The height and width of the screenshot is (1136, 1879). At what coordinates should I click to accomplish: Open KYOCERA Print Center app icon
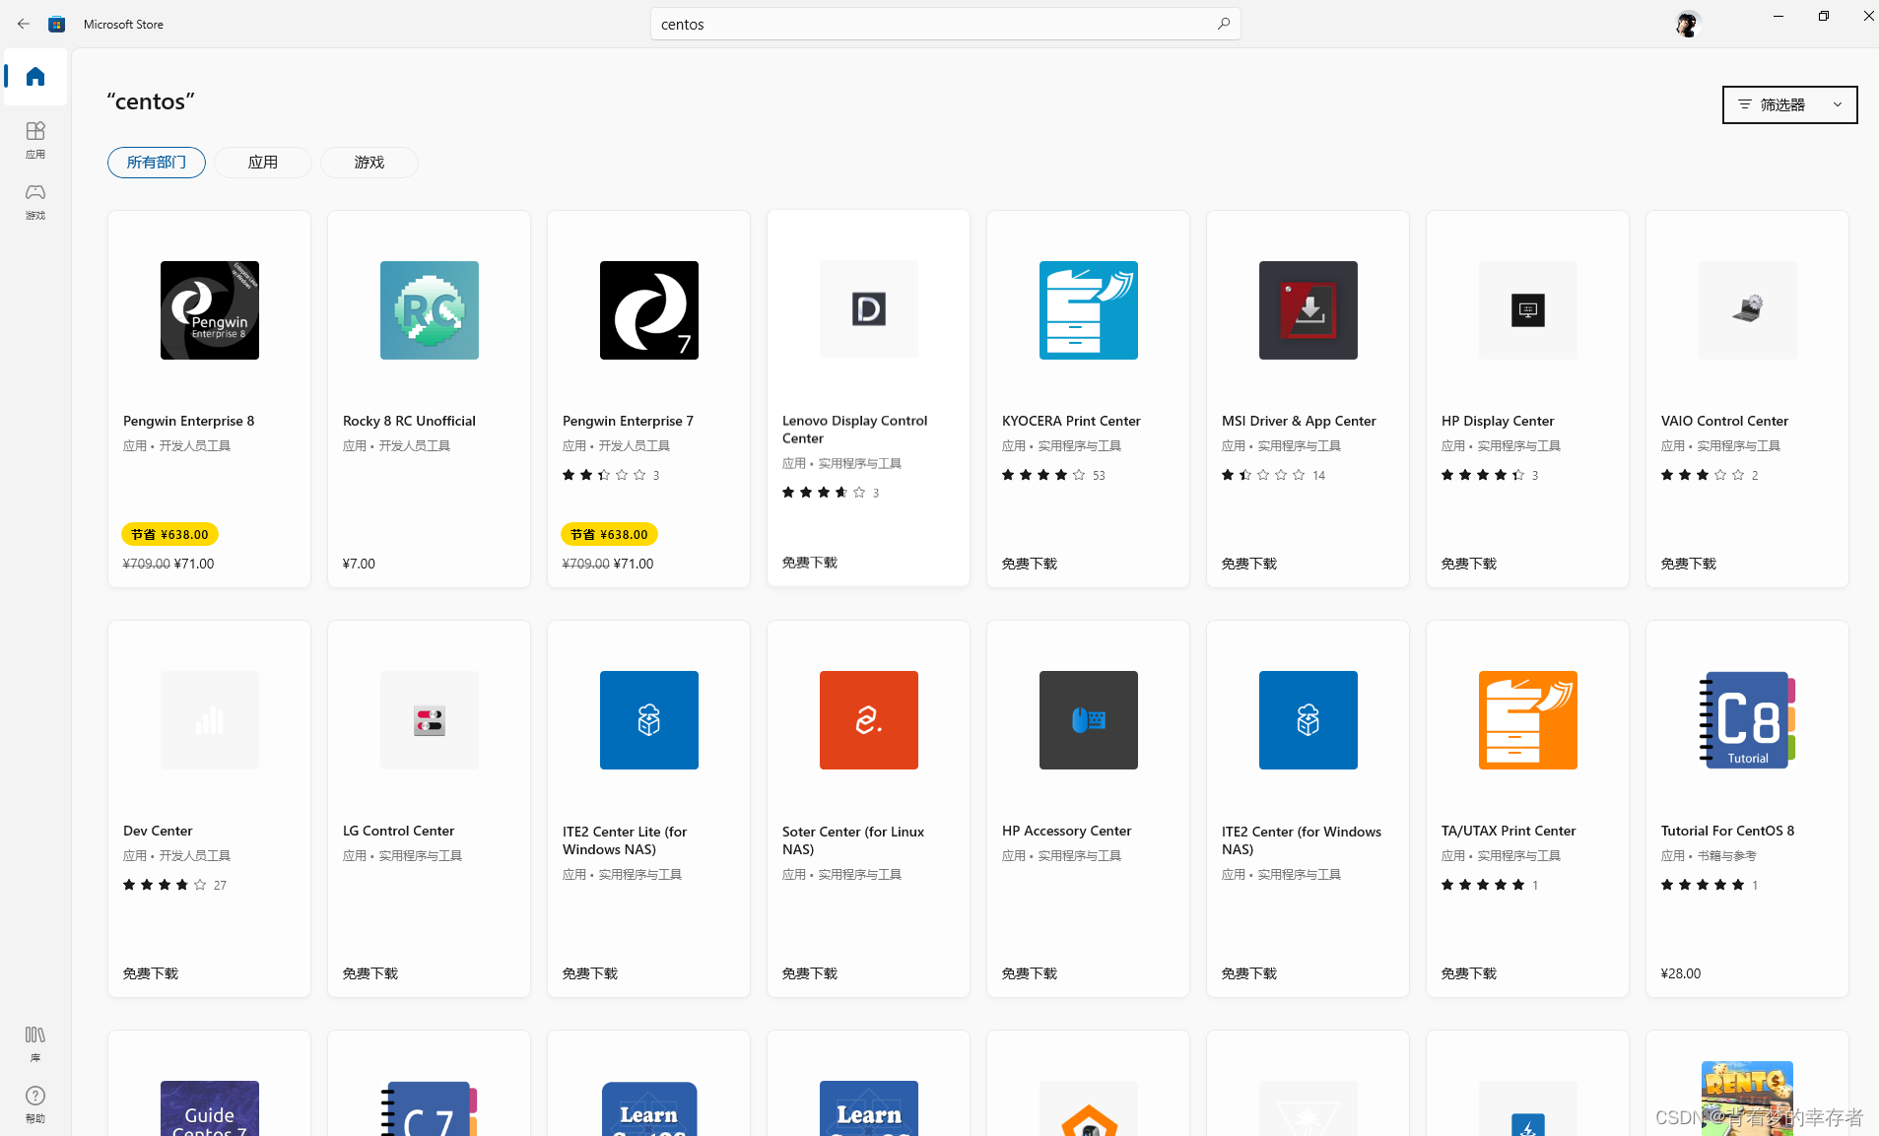(x=1089, y=310)
